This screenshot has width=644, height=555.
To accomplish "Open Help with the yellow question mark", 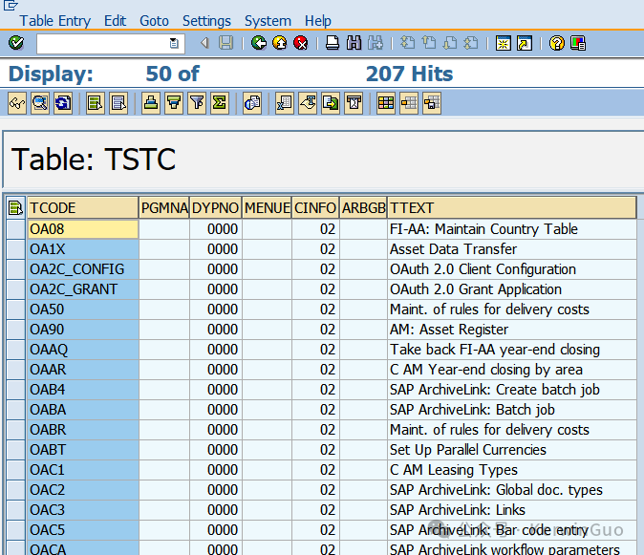I will 557,43.
